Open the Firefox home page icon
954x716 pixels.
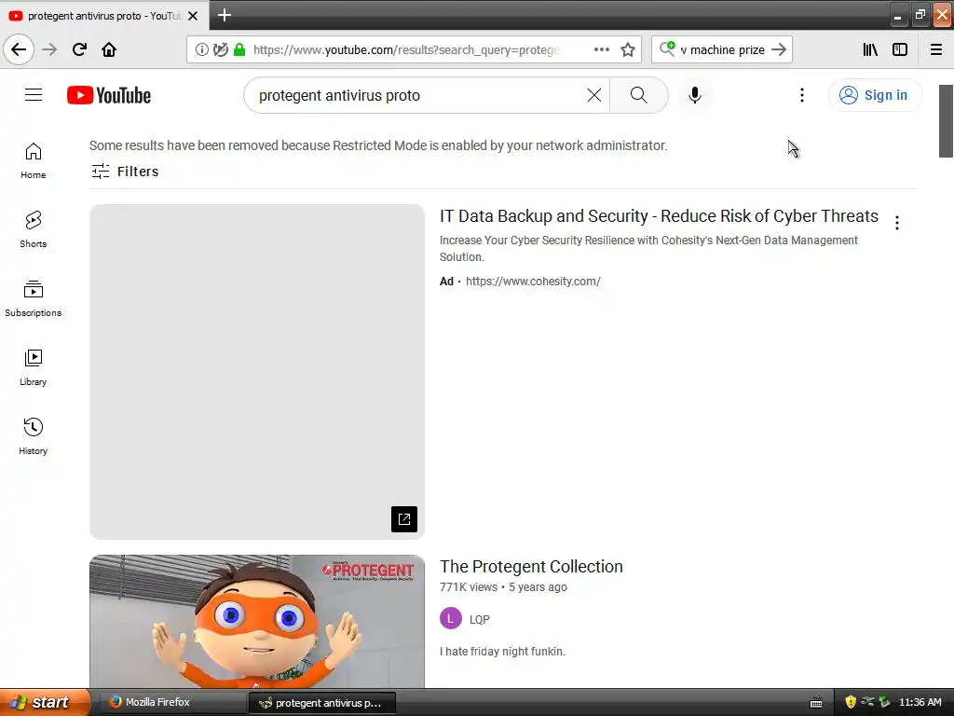(109, 49)
